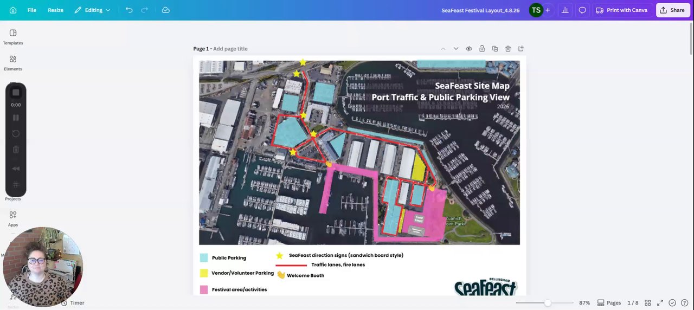
Task: Open the File menu
Action: pyautogui.click(x=32, y=10)
